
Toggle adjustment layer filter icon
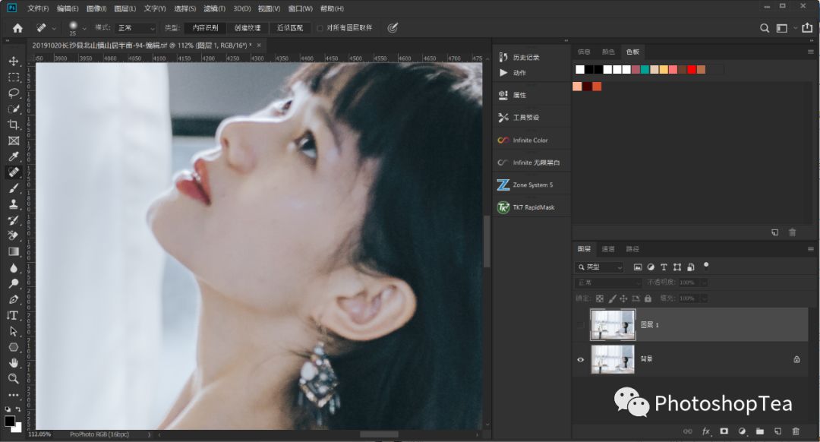click(x=651, y=267)
